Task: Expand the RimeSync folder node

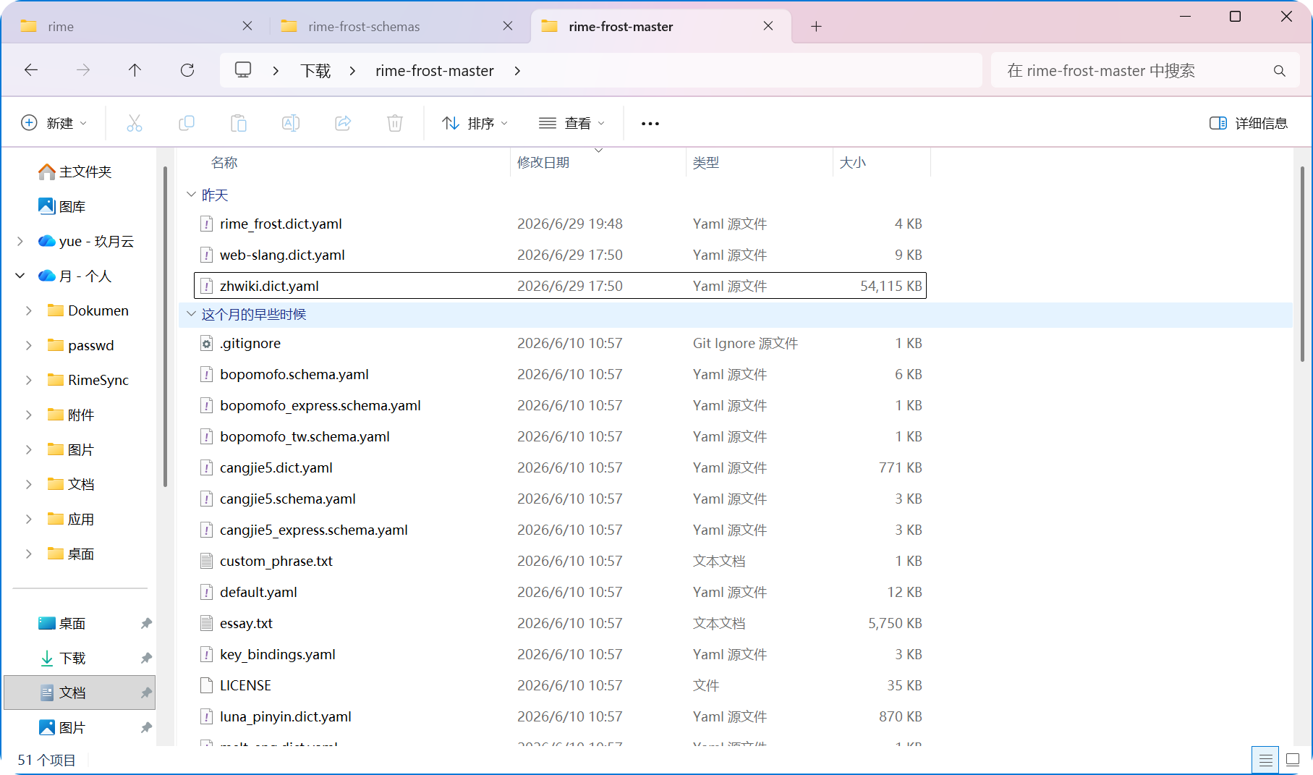Action: pyautogui.click(x=29, y=380)
